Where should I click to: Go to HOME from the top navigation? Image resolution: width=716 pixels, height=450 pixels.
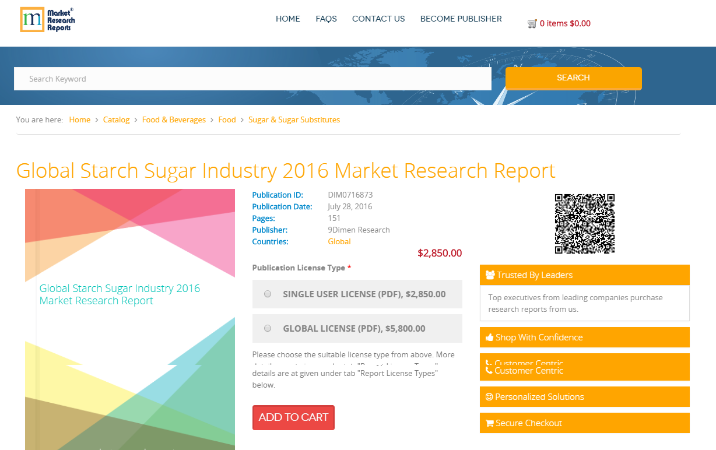[x=287, y=19]
